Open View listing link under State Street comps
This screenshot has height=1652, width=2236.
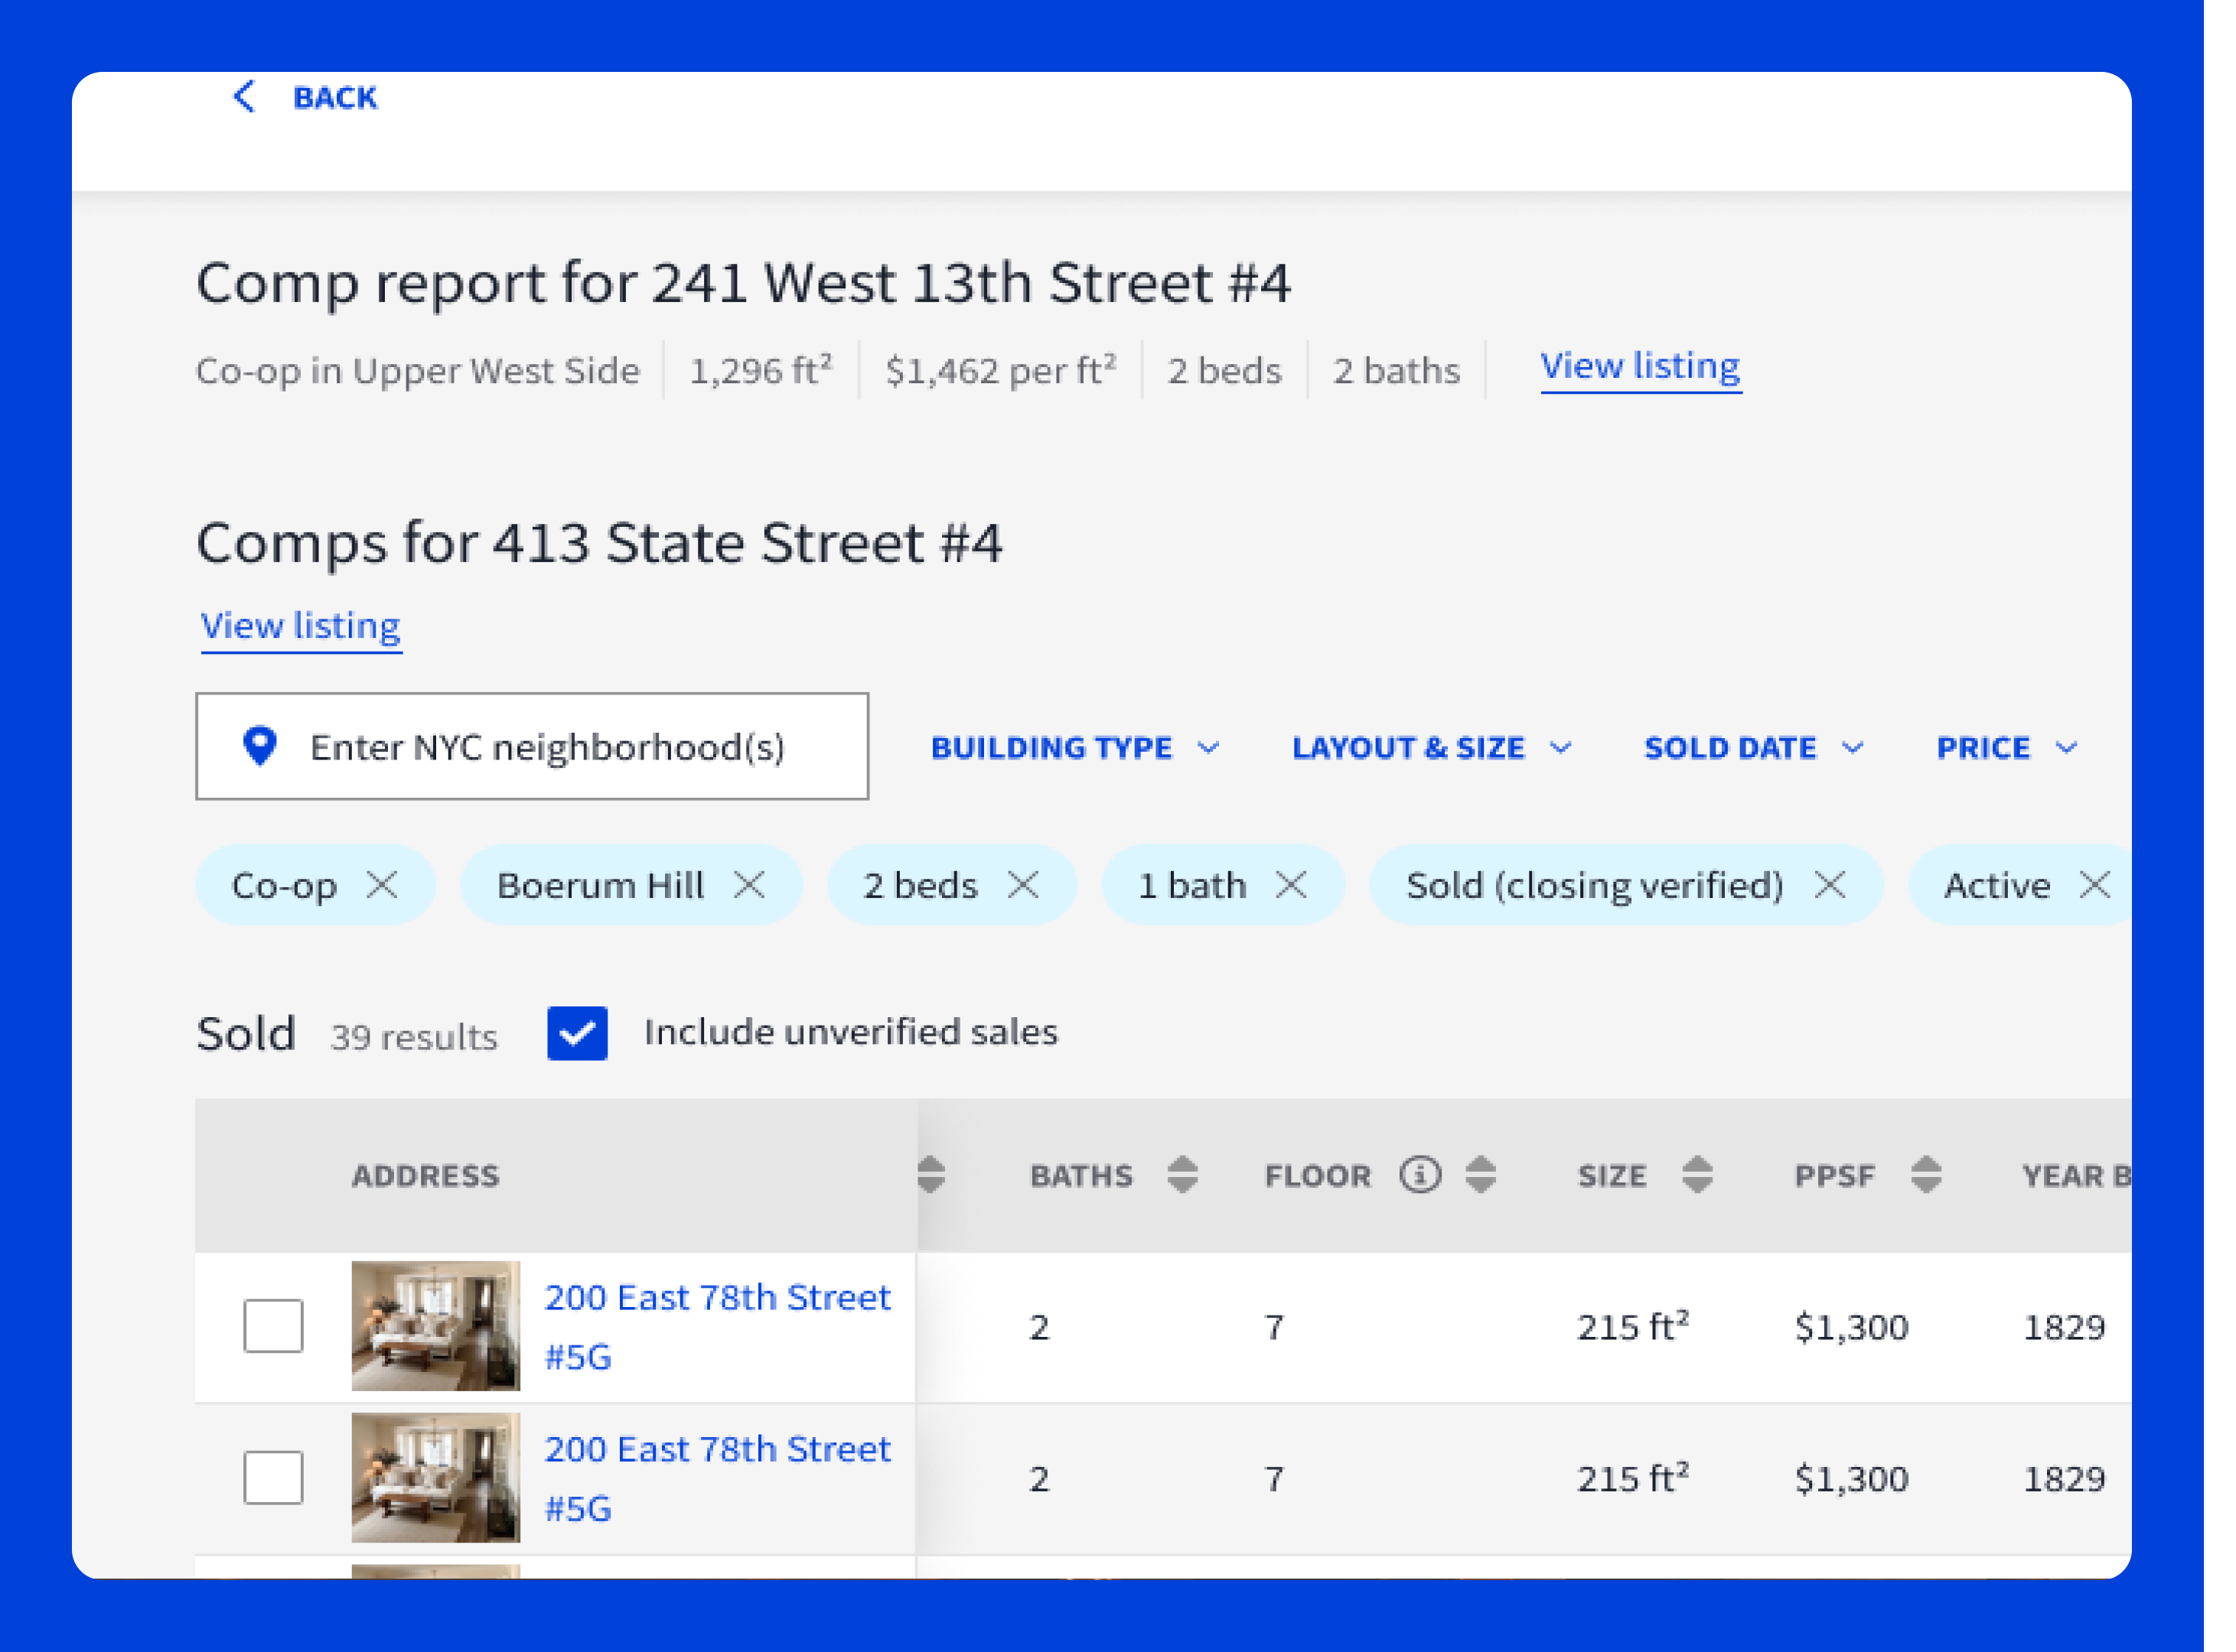tap(300, 626)
